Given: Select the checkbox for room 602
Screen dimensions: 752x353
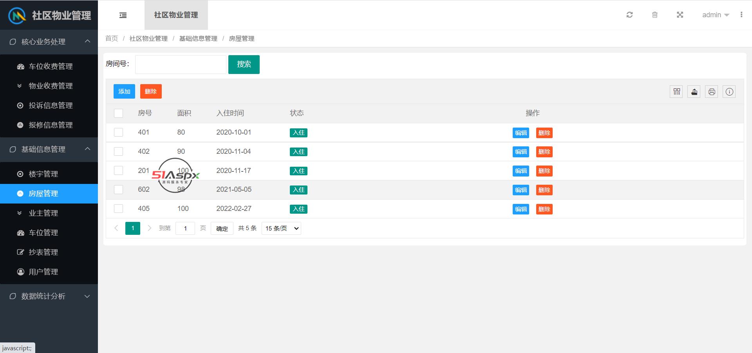Looking at the screenshot, I should point(118,189).
